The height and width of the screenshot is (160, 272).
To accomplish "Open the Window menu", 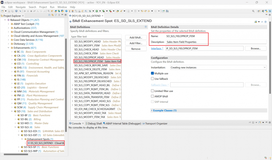I will tap(62, 7).
